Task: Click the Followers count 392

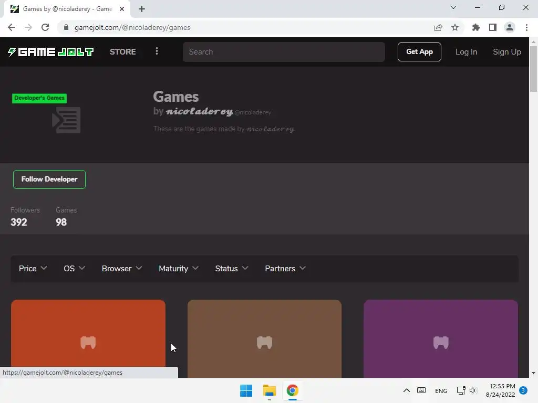Action: click(x=18, y=222)
